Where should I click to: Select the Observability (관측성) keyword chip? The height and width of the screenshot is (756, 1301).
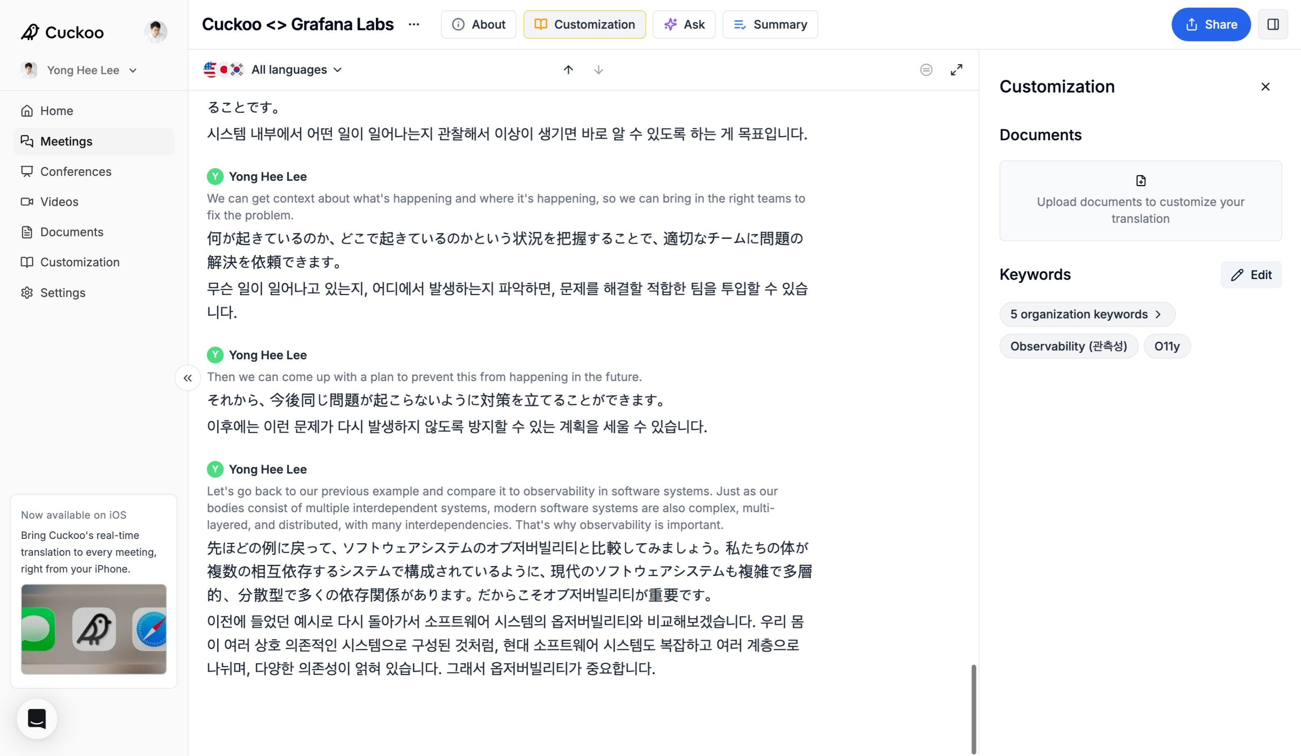point(1069,346)
